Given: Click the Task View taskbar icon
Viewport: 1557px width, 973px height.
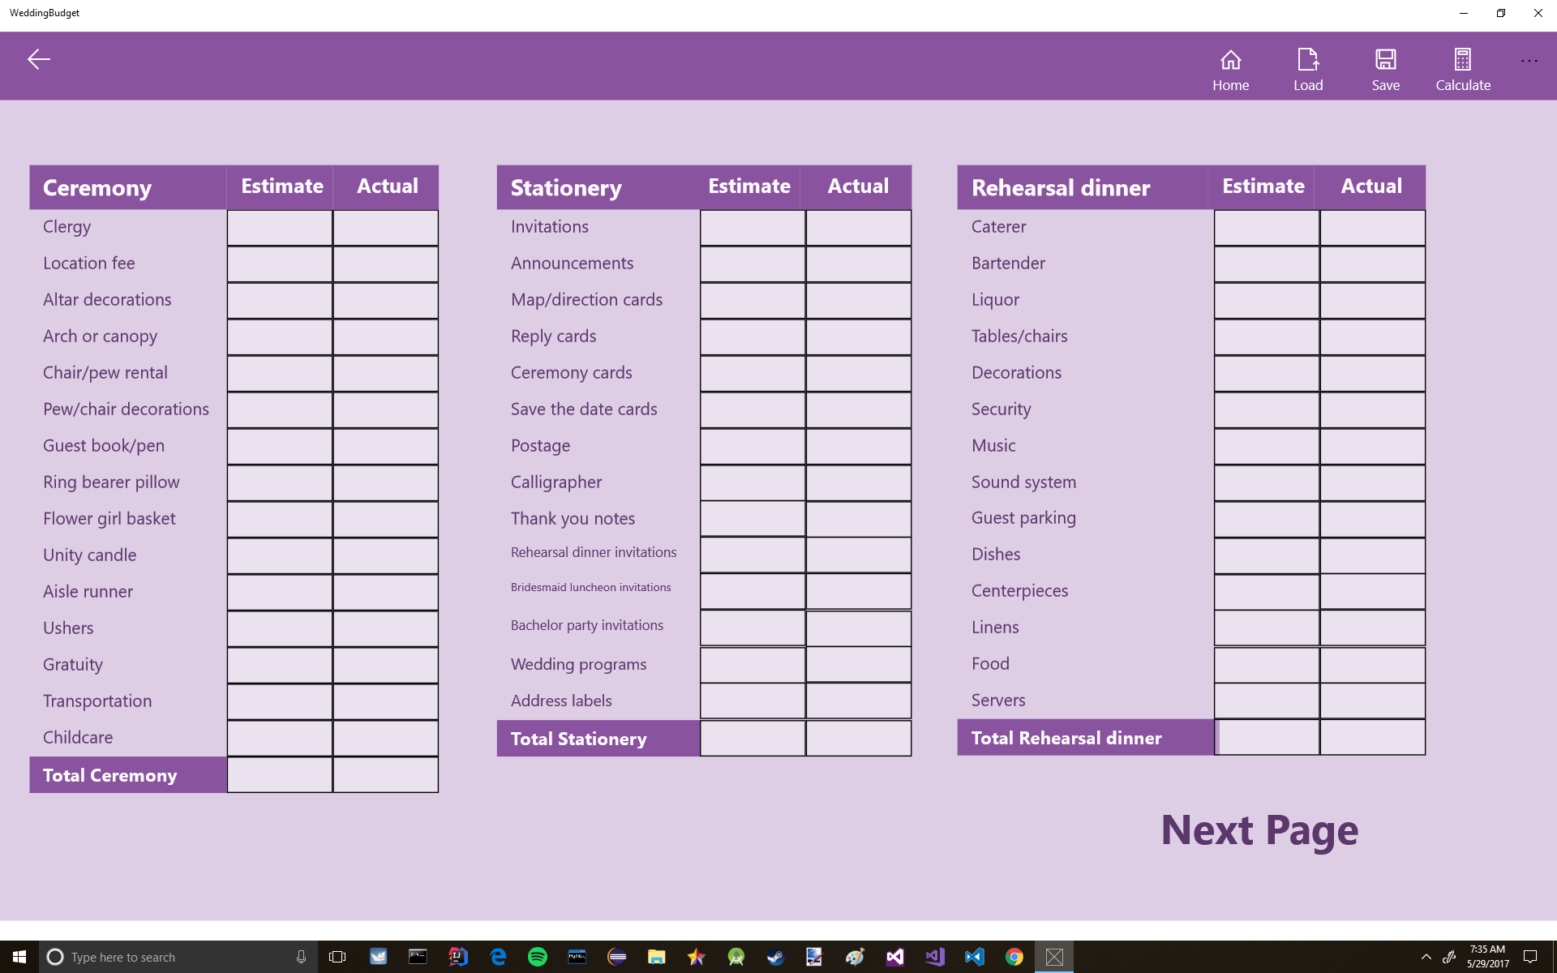Looking at the screenshot, I should (337, 957).
